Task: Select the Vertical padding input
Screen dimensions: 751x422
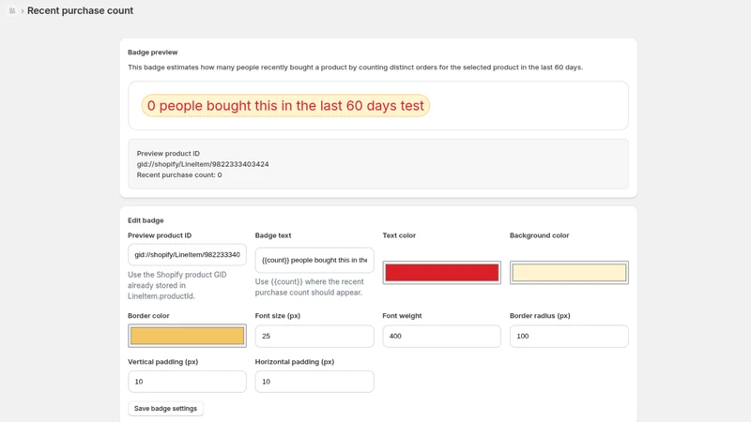Action: coord(187,382)
